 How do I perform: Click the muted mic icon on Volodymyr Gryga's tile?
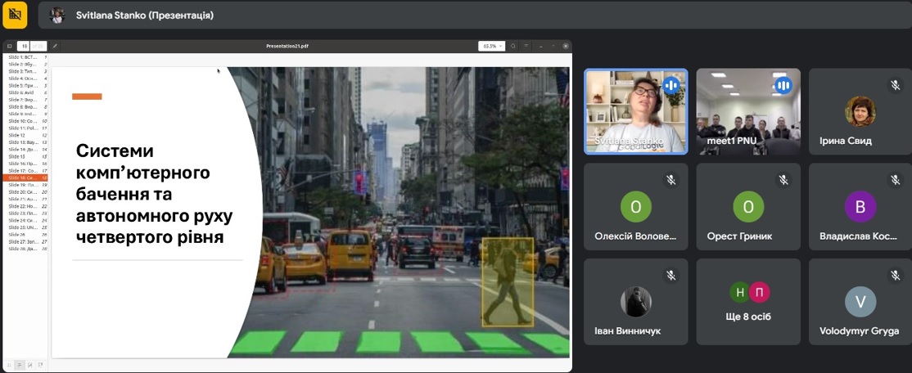point(895,276)
